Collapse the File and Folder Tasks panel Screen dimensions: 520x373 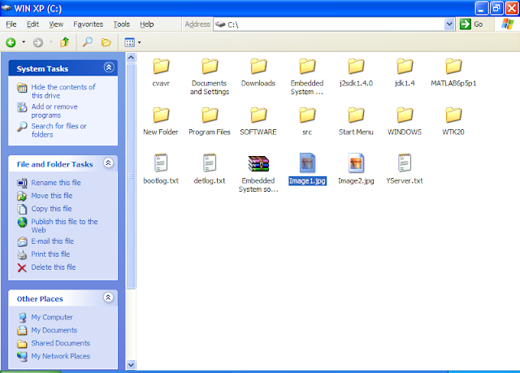click(108, 163)
